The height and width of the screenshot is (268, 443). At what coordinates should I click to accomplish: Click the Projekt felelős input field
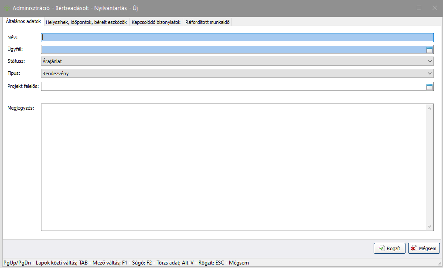[x=231, y=87]
